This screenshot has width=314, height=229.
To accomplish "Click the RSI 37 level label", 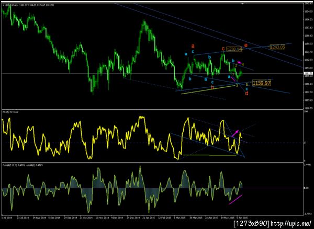I will 305,143.
